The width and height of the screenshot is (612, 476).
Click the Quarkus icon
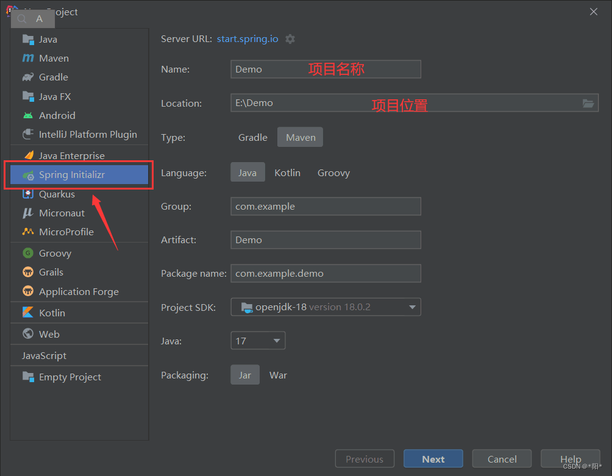pos(28,194)
